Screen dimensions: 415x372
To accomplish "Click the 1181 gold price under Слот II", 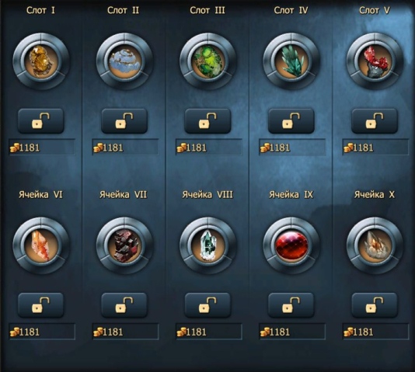I will click(x=125, y=148).
